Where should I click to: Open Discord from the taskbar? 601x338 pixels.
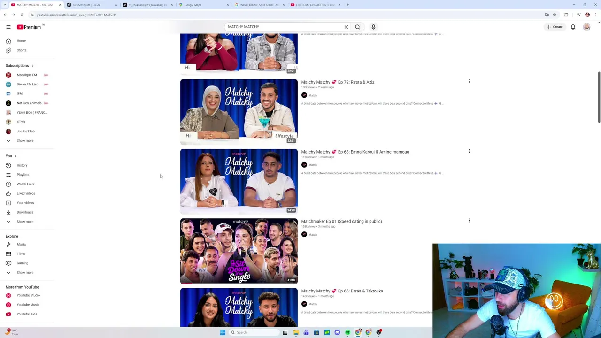coord(337,332)
